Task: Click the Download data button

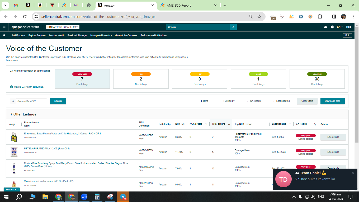Action: pos(333,101)
